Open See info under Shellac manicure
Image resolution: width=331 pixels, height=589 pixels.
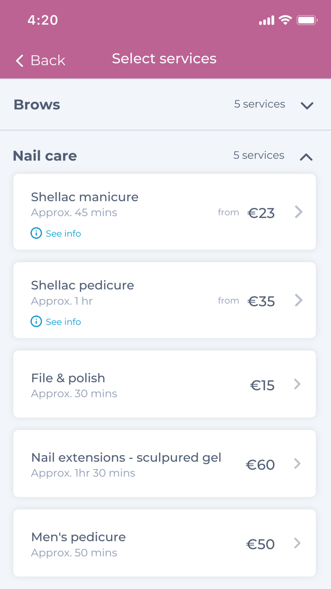[x=63, y=233]
